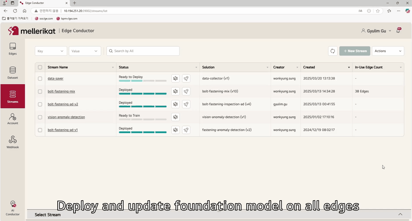Open the Webhook sidebar section

[13, 142]
